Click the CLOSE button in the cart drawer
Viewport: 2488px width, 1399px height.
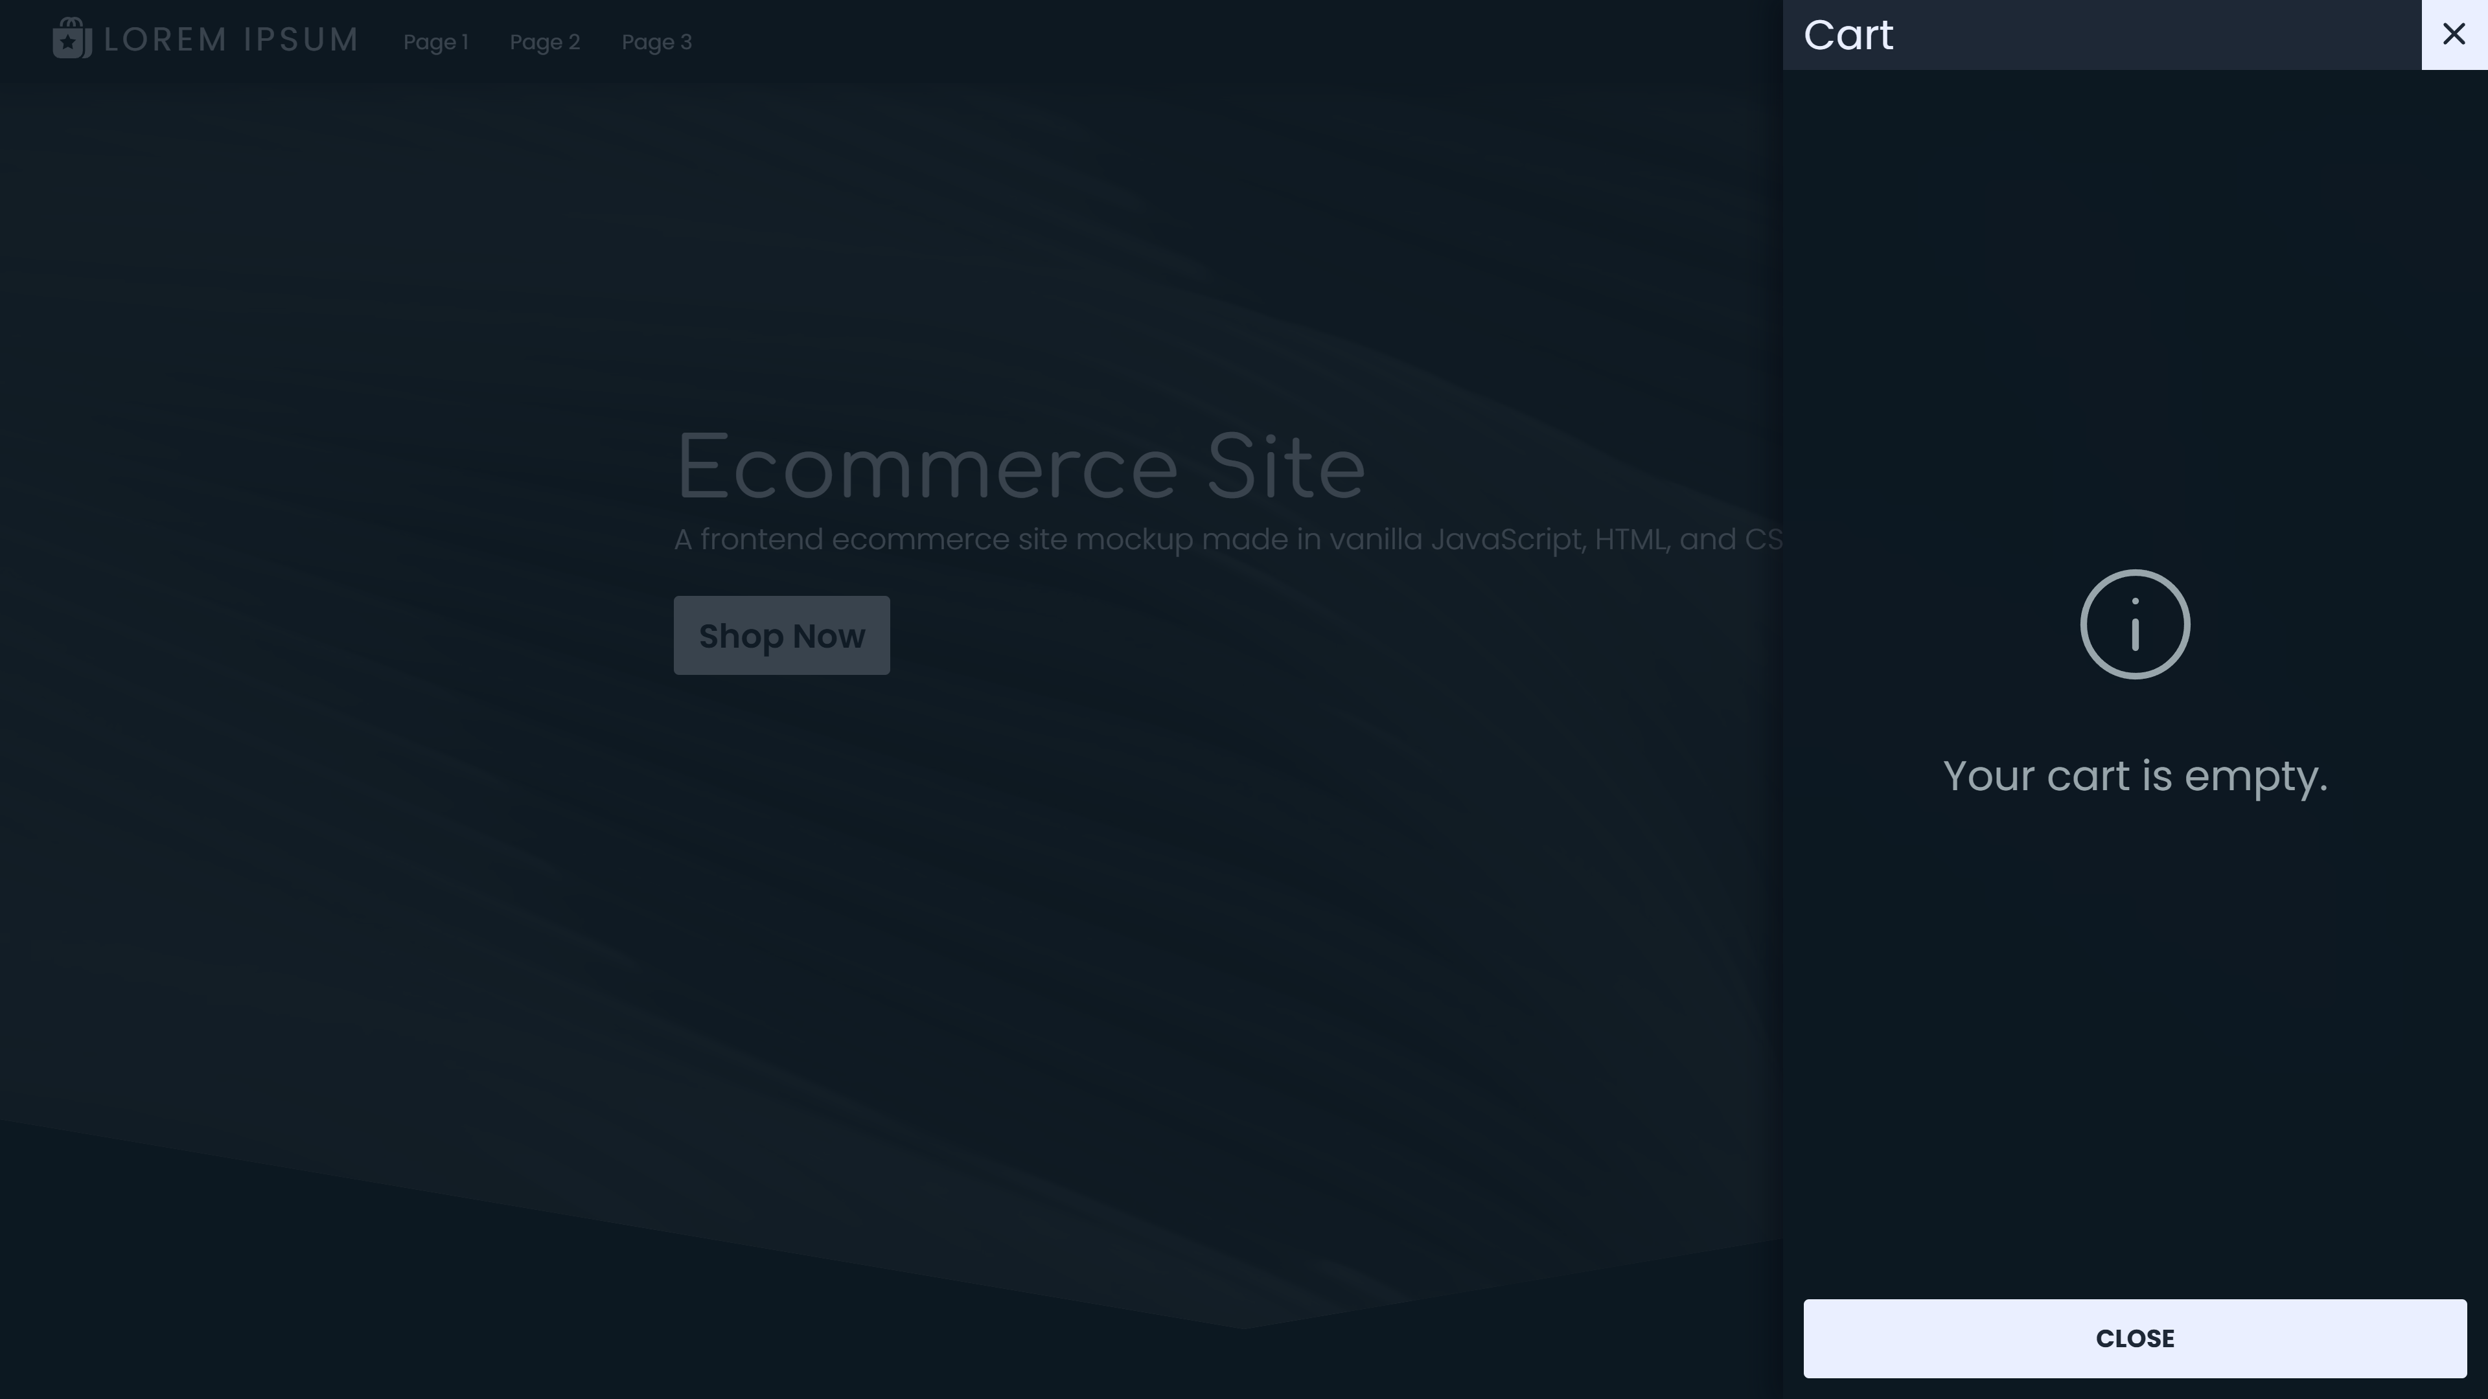(2134, 1338)
